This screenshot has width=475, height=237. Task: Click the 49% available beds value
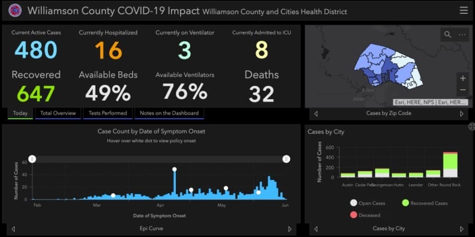pyautogui.click(x=108, y=93)
